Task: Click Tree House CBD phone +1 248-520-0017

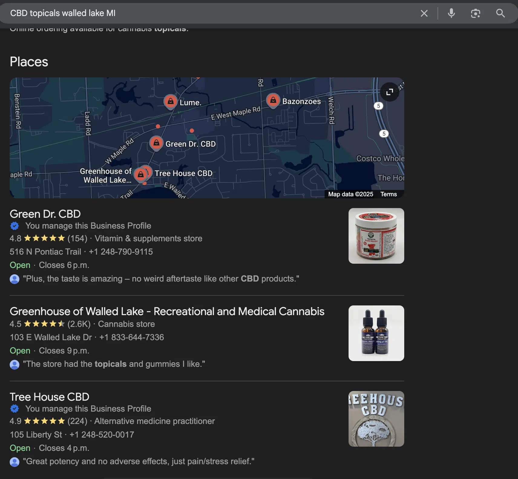Action: pos(102,435)
